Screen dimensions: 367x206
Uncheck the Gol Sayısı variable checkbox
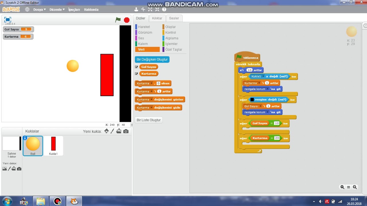click(x=136, y=67)
